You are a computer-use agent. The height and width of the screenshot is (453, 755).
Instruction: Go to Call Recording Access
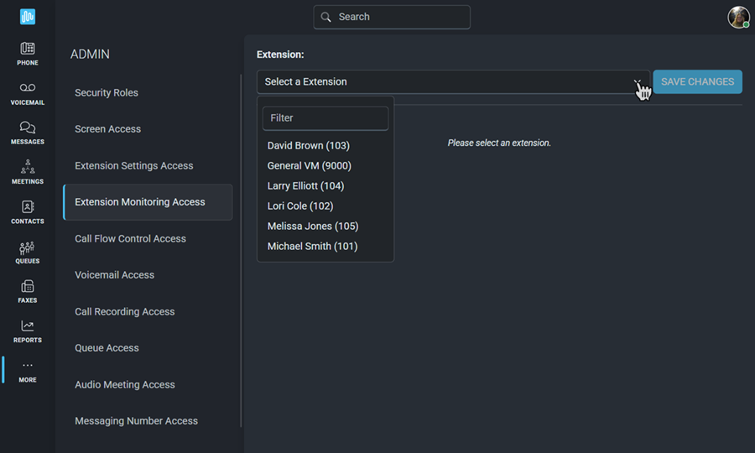[125, 311]
